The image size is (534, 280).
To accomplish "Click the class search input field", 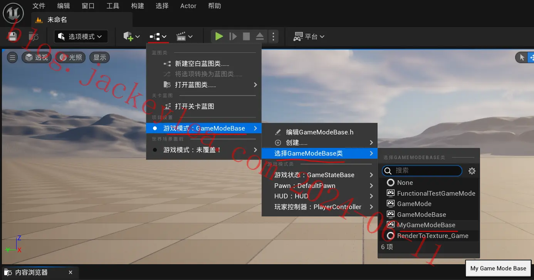I will point(422,171).
